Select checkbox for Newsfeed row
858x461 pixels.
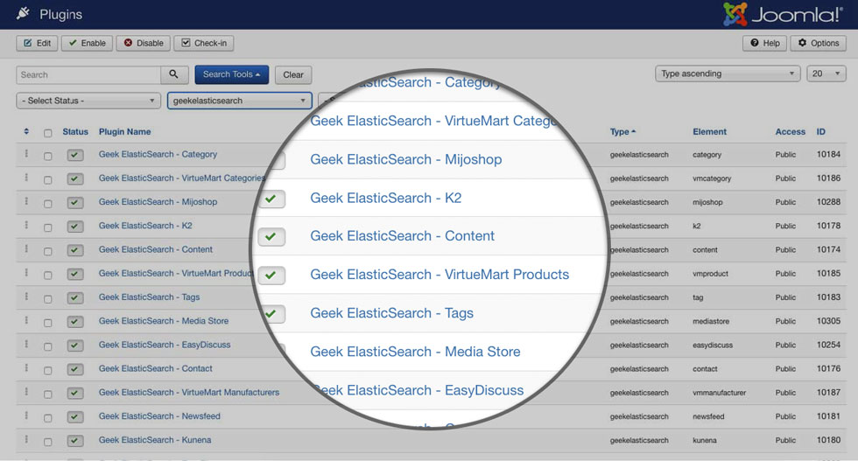click(x=48, y=418)
